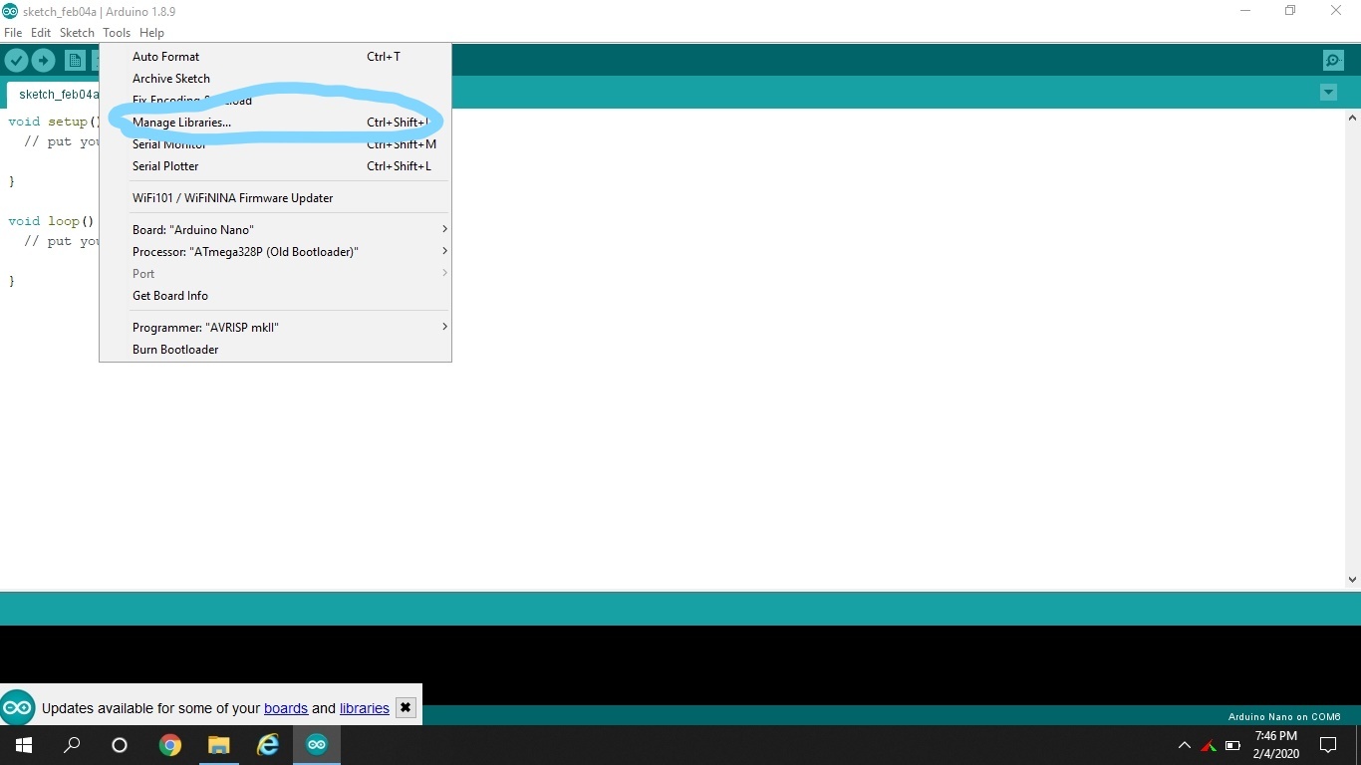Open the Action Center notification icon
Viewport: 1361px width, 765px height.
tap(1327, 745)
